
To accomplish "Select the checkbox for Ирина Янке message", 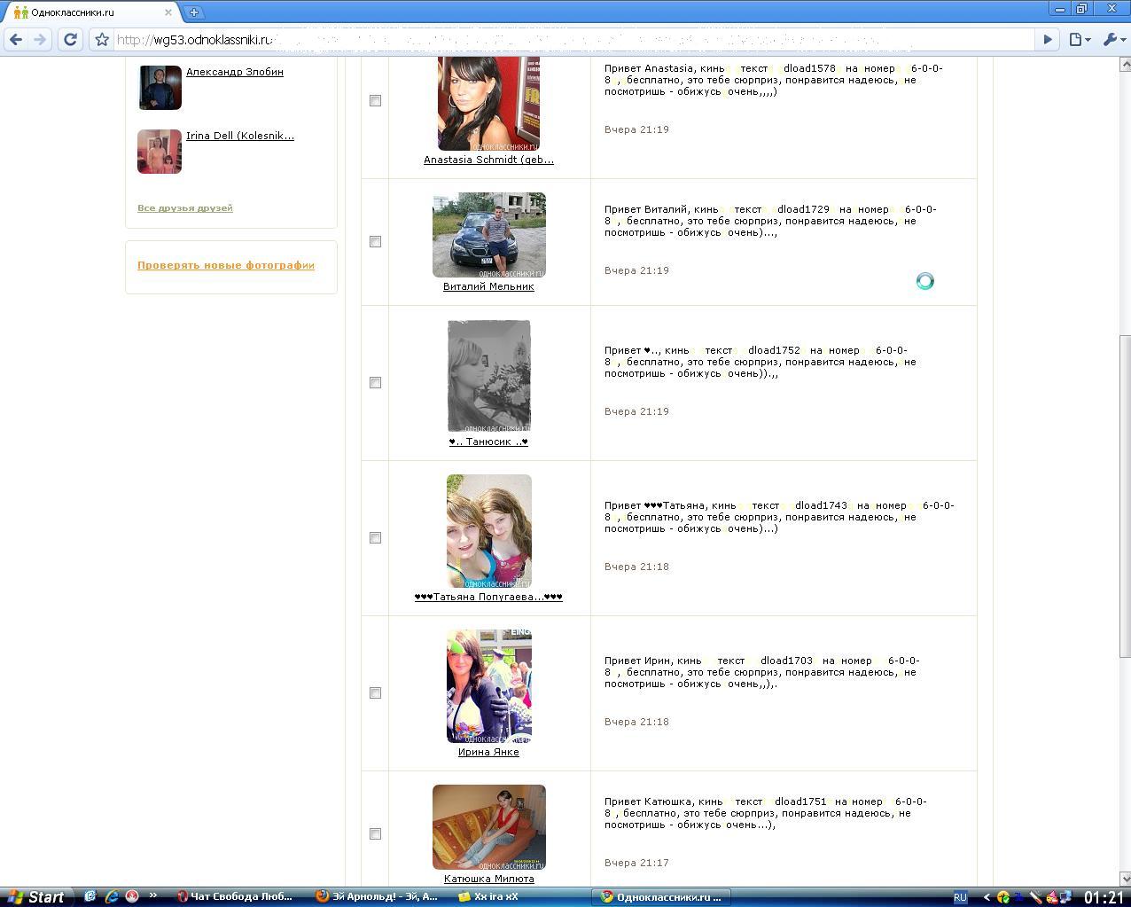I will tap(375, 692).
